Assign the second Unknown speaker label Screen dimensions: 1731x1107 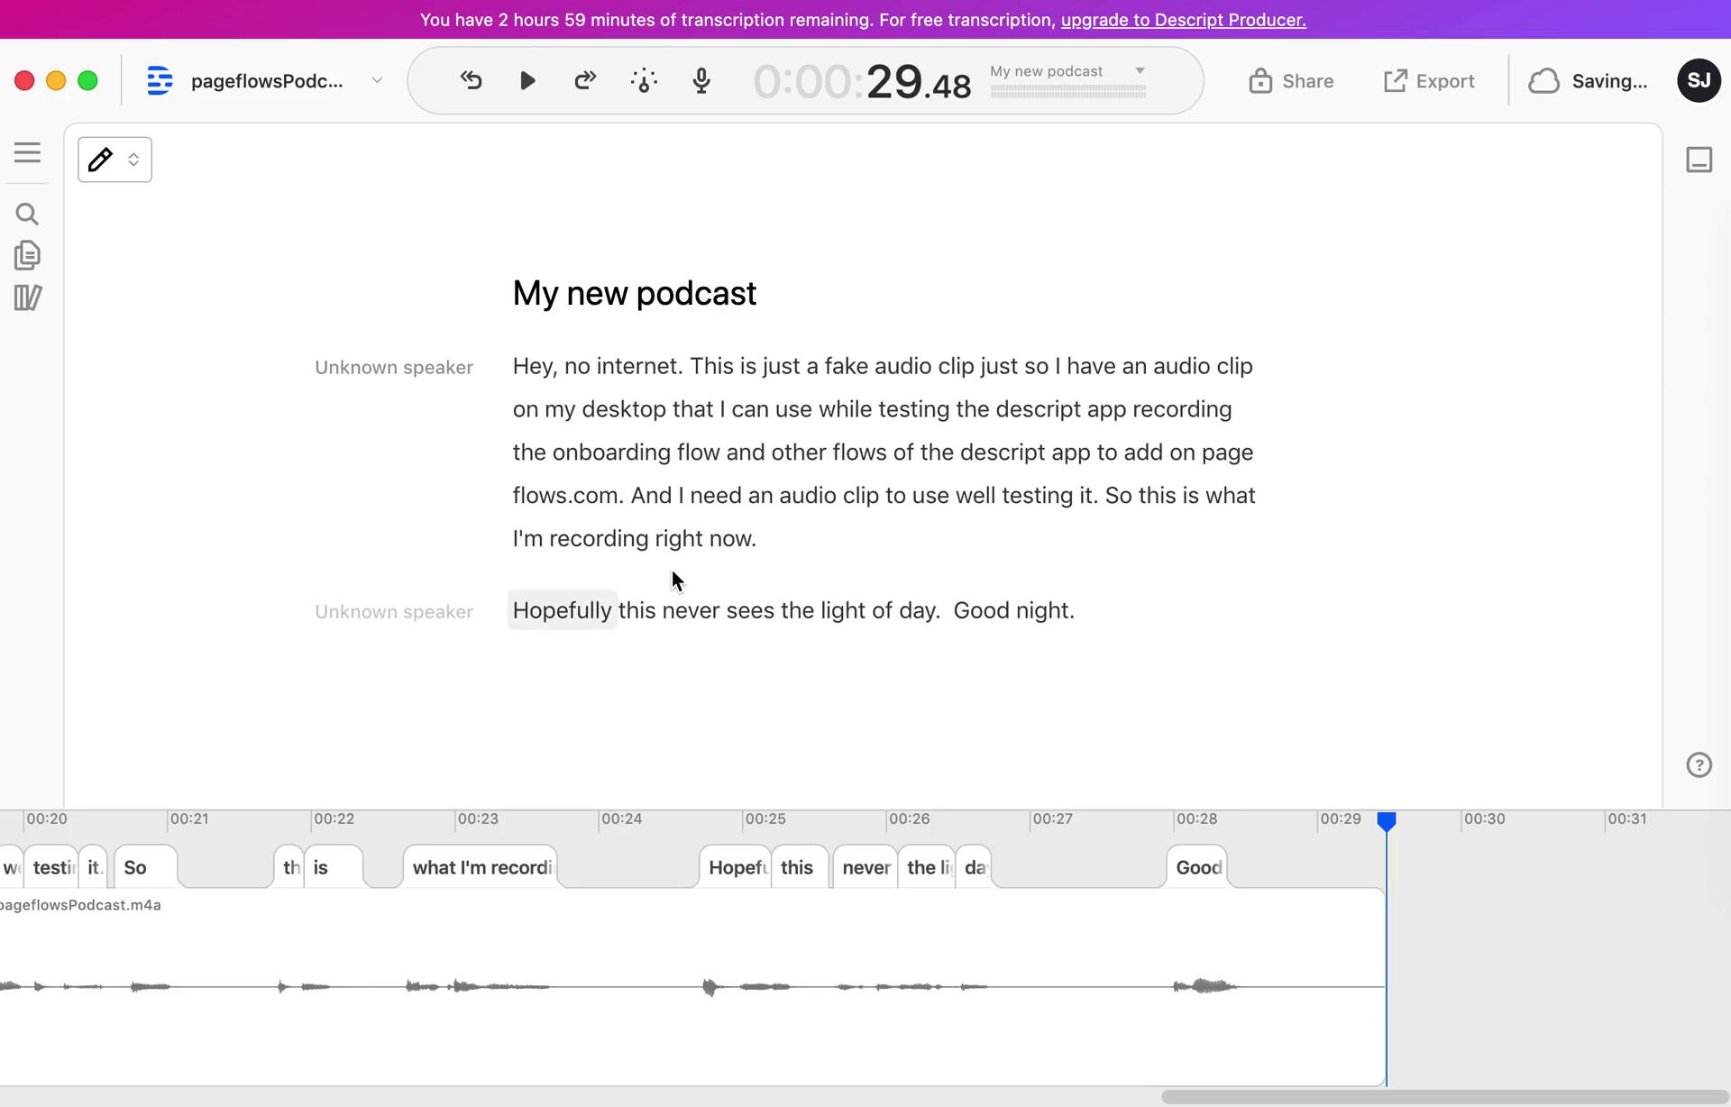394,611
